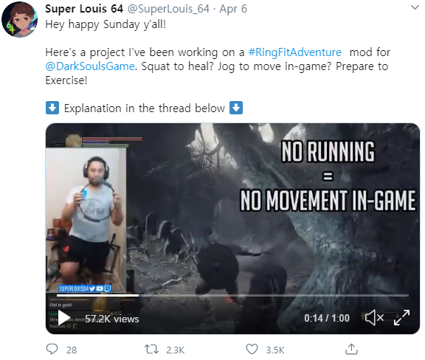The width and height of the screenshot is (425, 360).
Task: Click the Super Louis 64 display name
Action: pyautogui.click(x=84, y=9)
